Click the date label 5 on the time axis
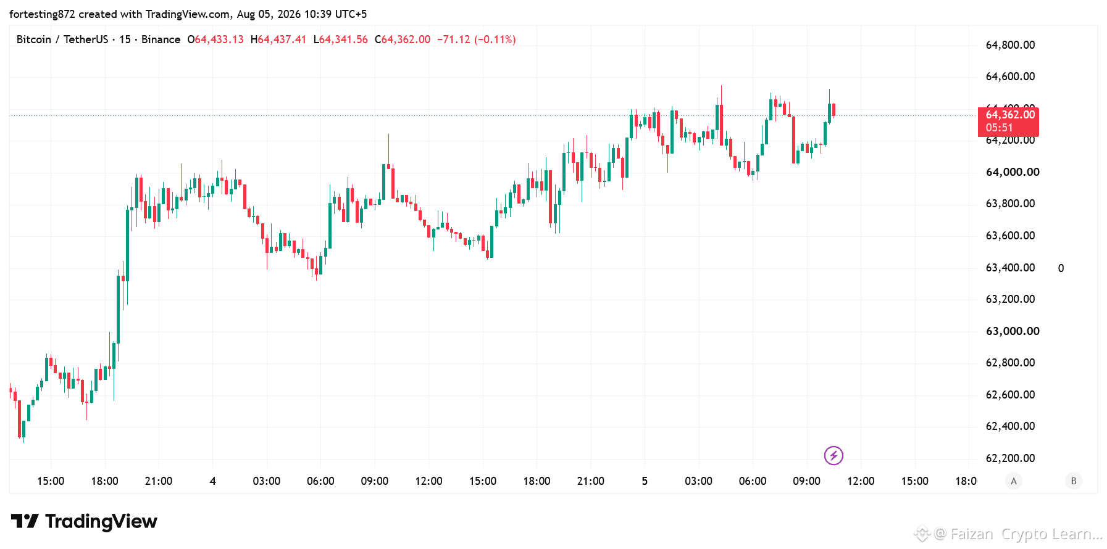This screenshot has width=1107, height=549. (645, 481)
